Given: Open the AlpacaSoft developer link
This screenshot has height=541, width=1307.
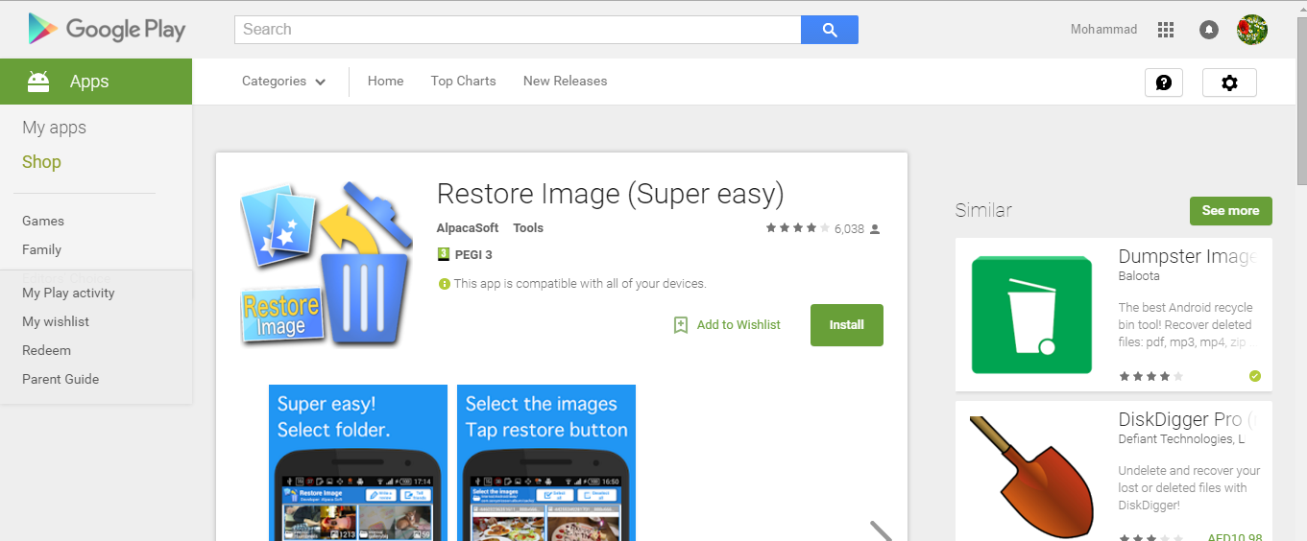Looking at the screenshot, I should click(x=468, y=228).
